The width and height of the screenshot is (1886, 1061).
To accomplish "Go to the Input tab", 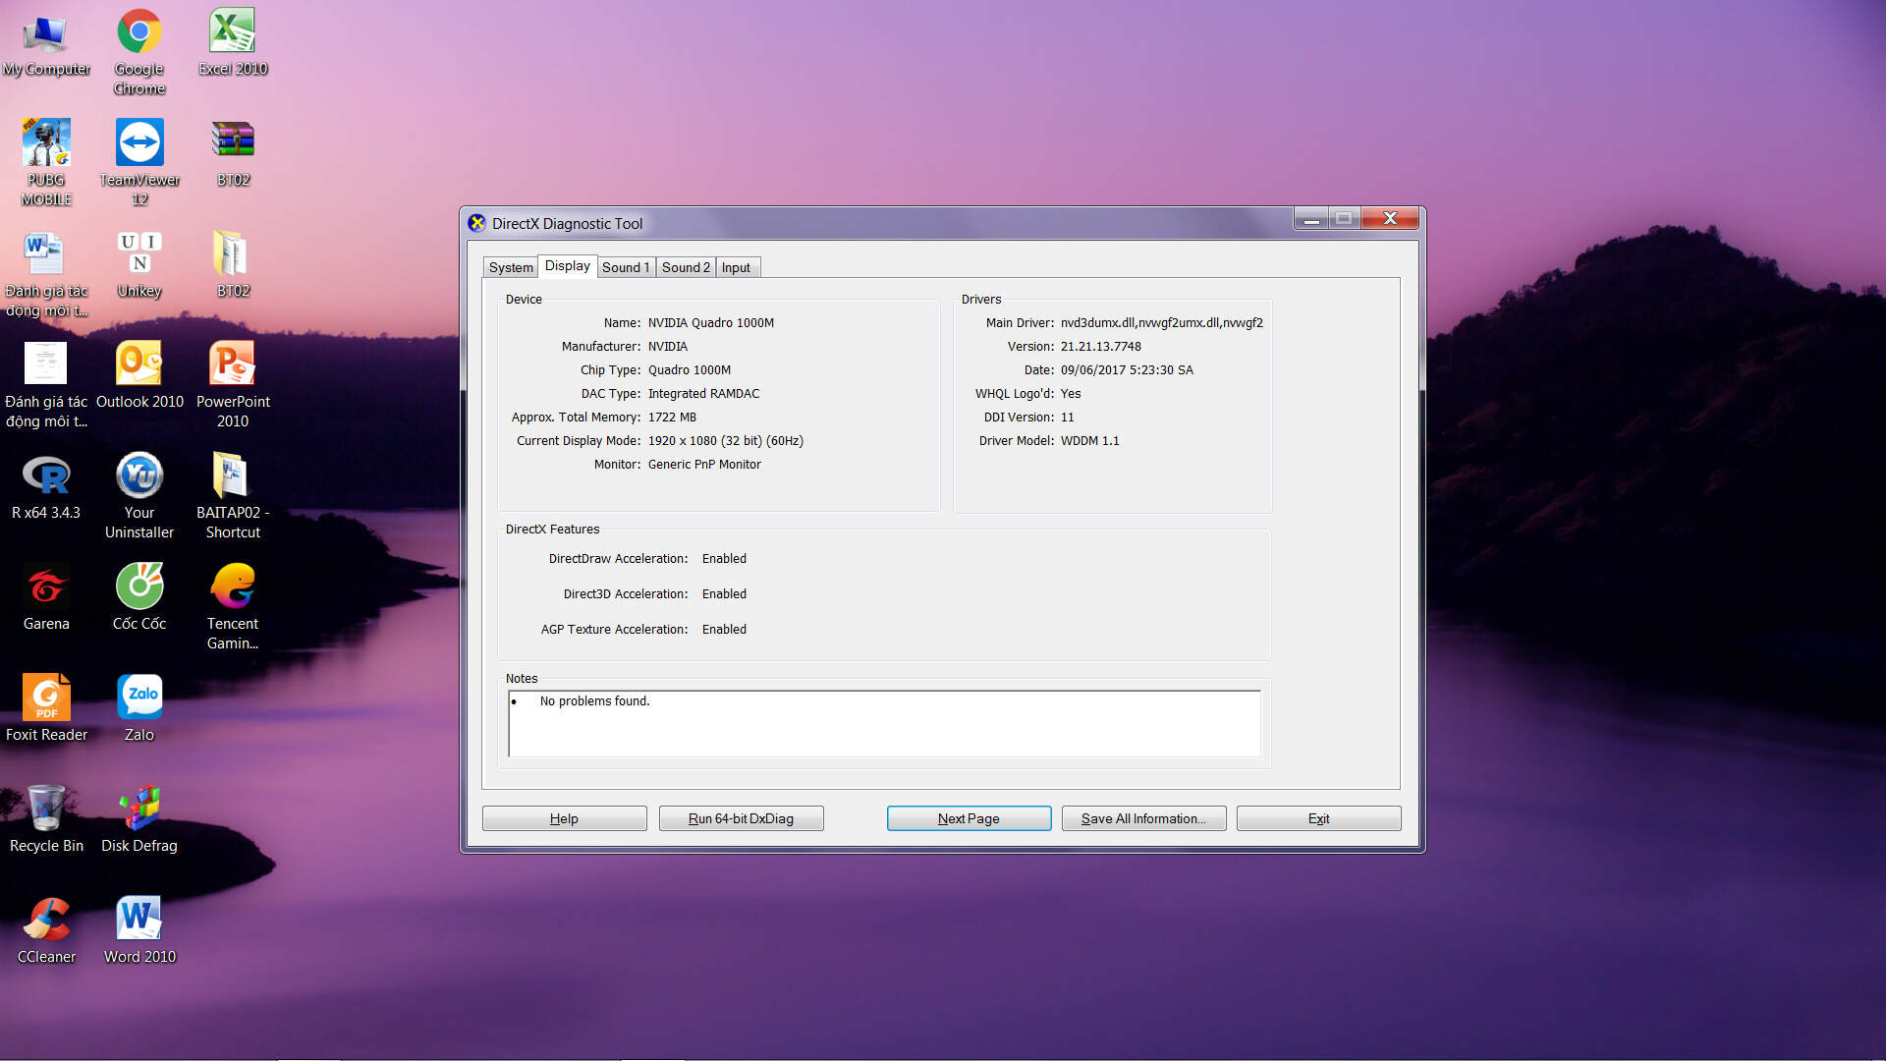I will click(736, 267).
